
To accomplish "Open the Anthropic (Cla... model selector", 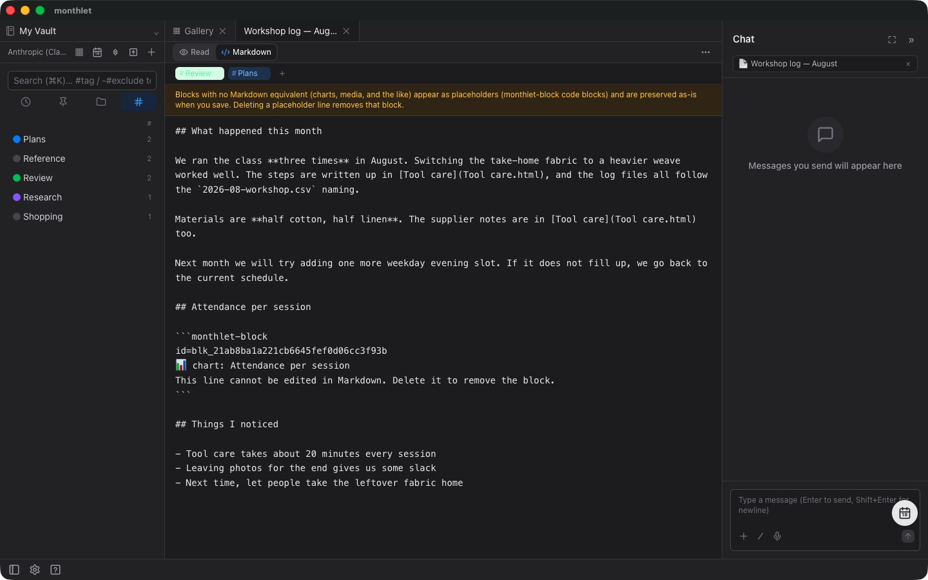I will click(x=37, y=52).
